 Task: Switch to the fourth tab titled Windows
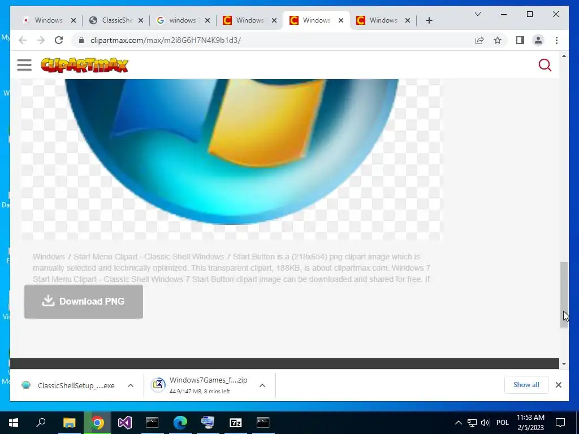(249, 20)
